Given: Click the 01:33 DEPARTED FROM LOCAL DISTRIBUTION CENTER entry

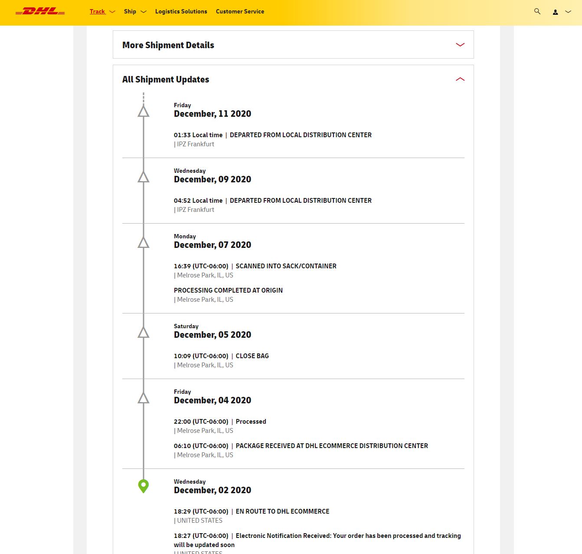Looking at the screenshot, I should coord(273,135).
